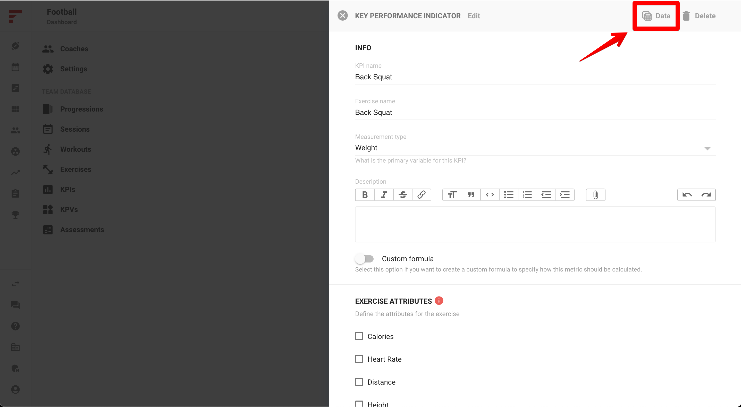Open KPVs in team database
The height and width of the screenshot is (407, 741).
[x=60, y=209]
